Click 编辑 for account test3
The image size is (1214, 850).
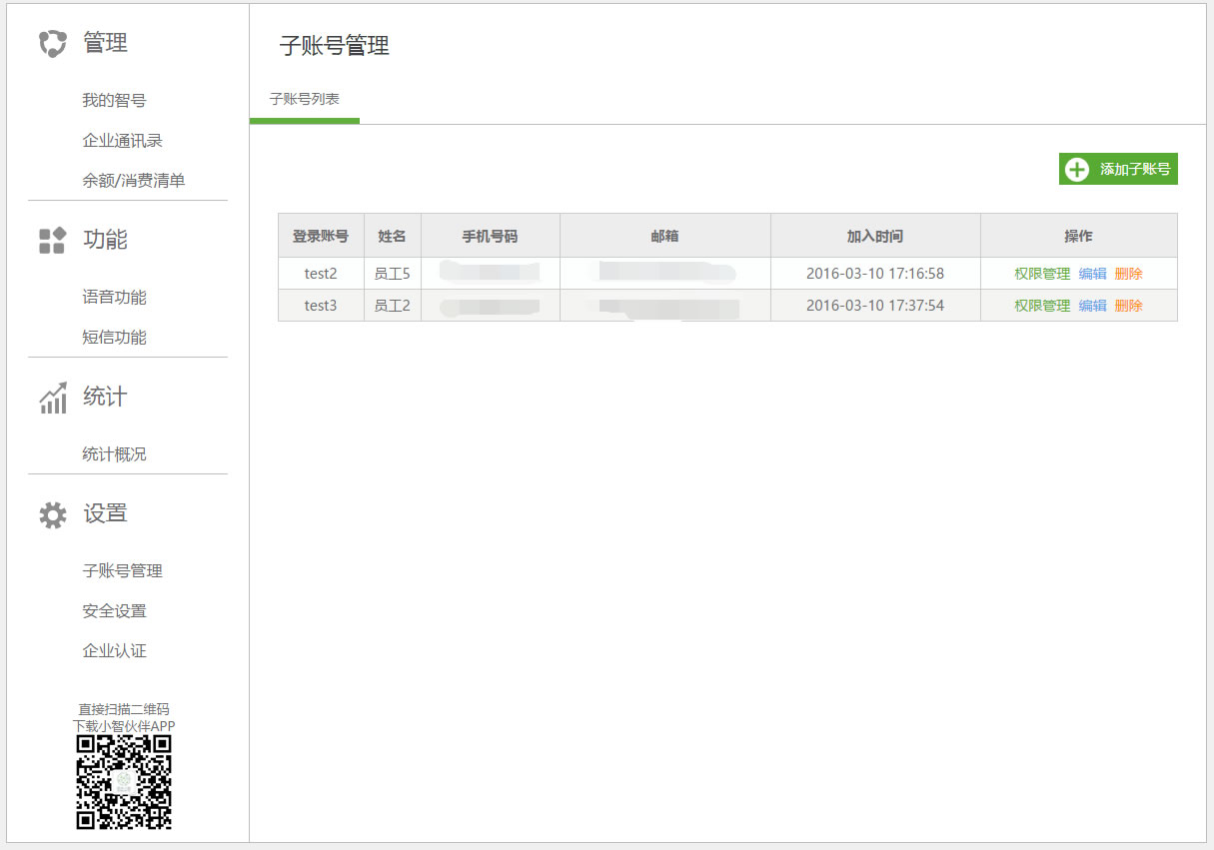(1092, 306)
